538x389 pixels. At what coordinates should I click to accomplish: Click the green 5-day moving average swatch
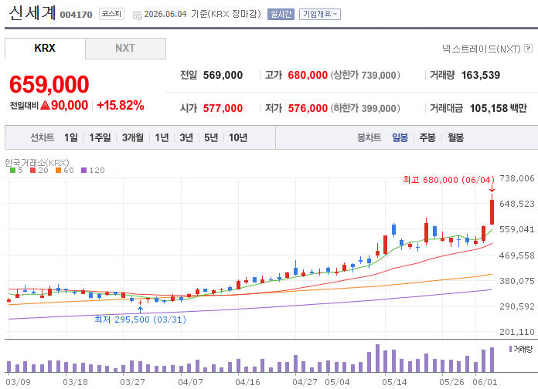[x=12, y=171]
